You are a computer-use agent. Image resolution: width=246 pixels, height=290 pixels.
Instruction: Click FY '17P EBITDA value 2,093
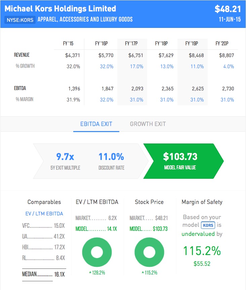[x=137, y=89]
